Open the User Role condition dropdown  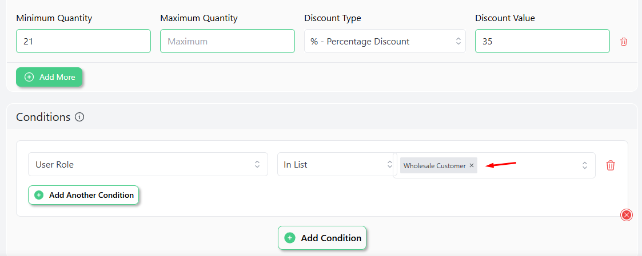click(x=148, y=164)
